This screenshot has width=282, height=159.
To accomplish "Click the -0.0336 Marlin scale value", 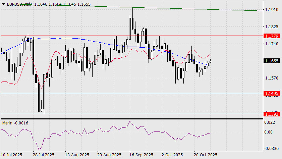I will click(x=271, y=148).
